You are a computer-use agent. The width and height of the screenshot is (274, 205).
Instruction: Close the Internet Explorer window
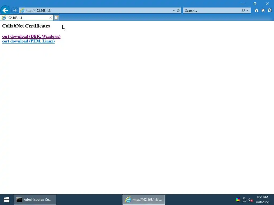tap(267, 4)
